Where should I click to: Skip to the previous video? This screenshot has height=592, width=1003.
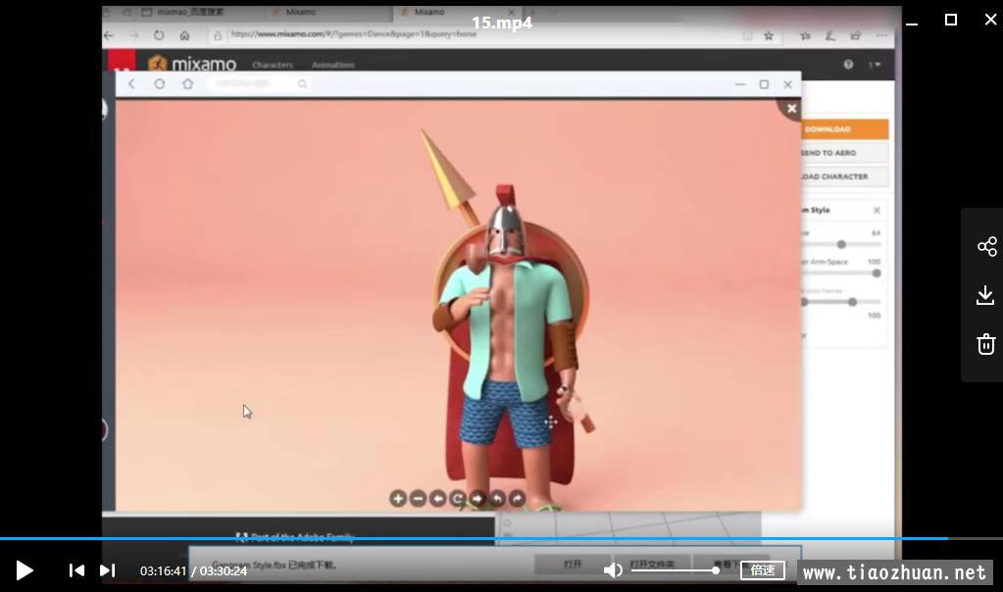[76, 570]
